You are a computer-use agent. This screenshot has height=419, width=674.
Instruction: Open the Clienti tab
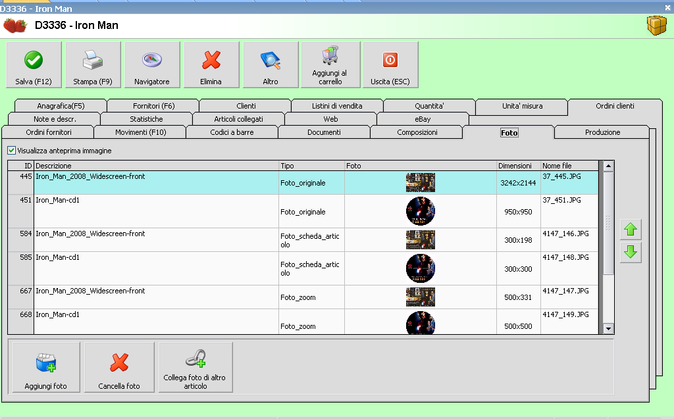pyautogui.click(x=246, y=106)
